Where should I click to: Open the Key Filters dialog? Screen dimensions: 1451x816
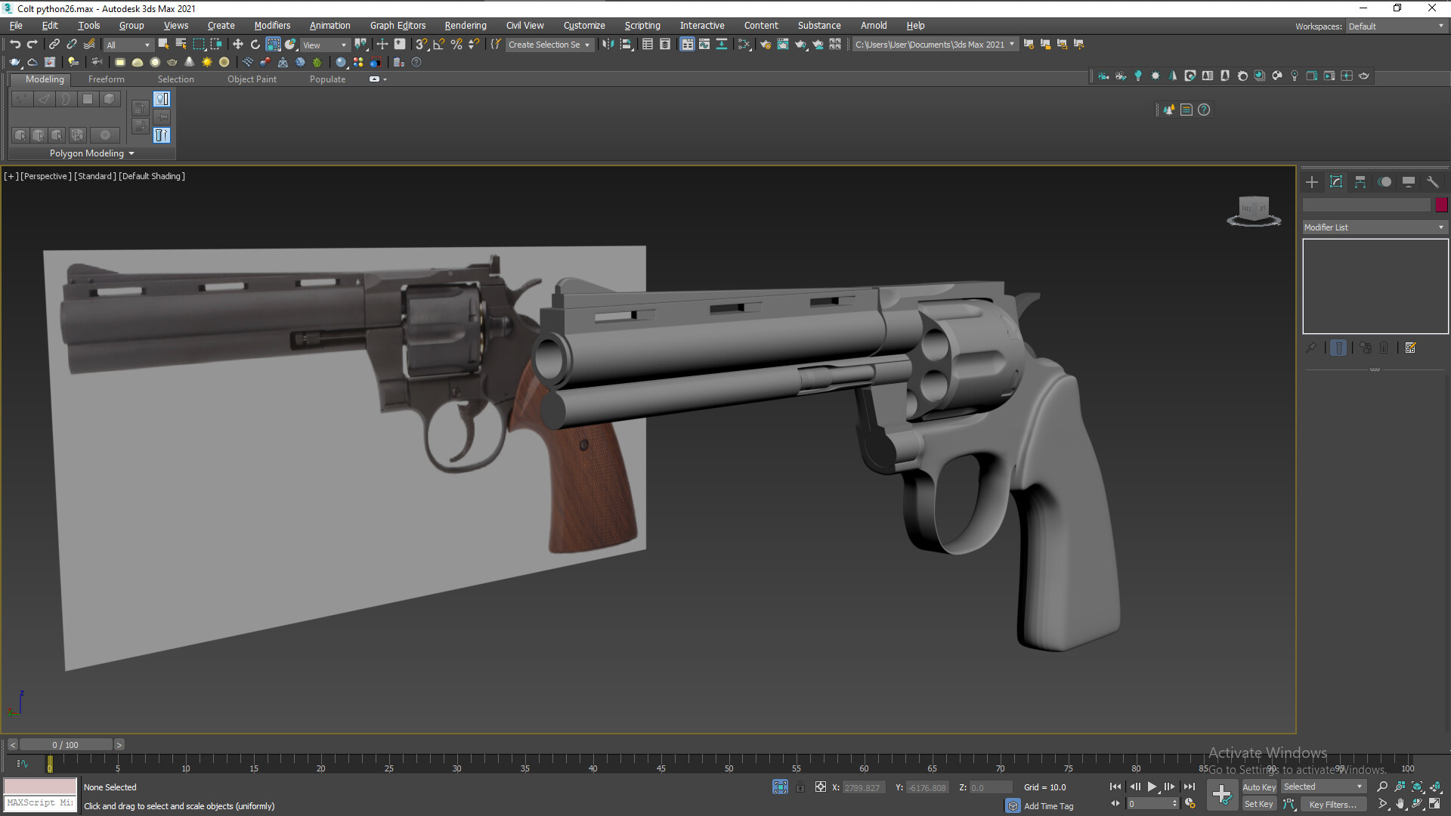point(1333,804)
